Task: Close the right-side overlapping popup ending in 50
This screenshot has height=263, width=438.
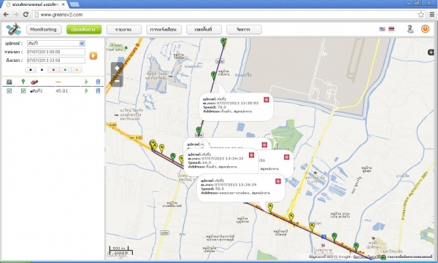Action: 287,157
